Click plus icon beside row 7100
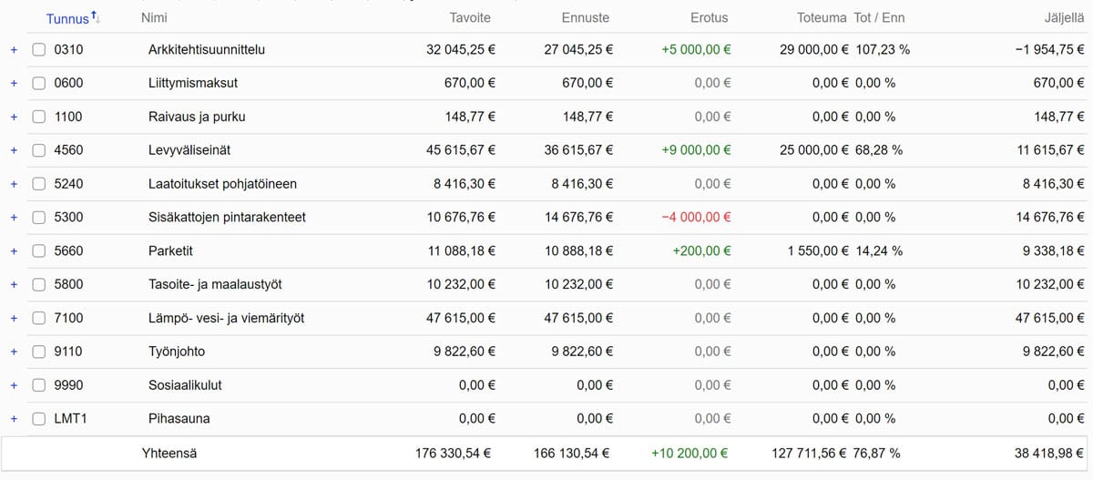The image size is (1093, 480). pyautogui.click(x=14, y=319)
